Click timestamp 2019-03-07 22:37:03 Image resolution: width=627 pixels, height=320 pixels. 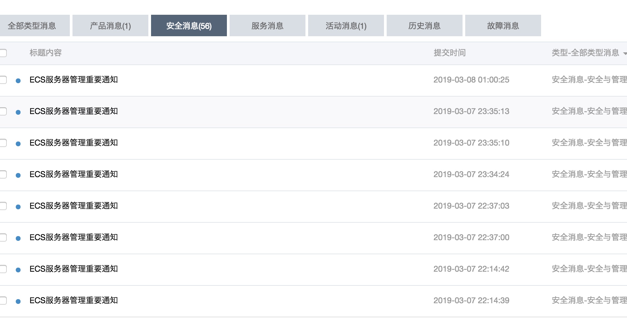471,206
